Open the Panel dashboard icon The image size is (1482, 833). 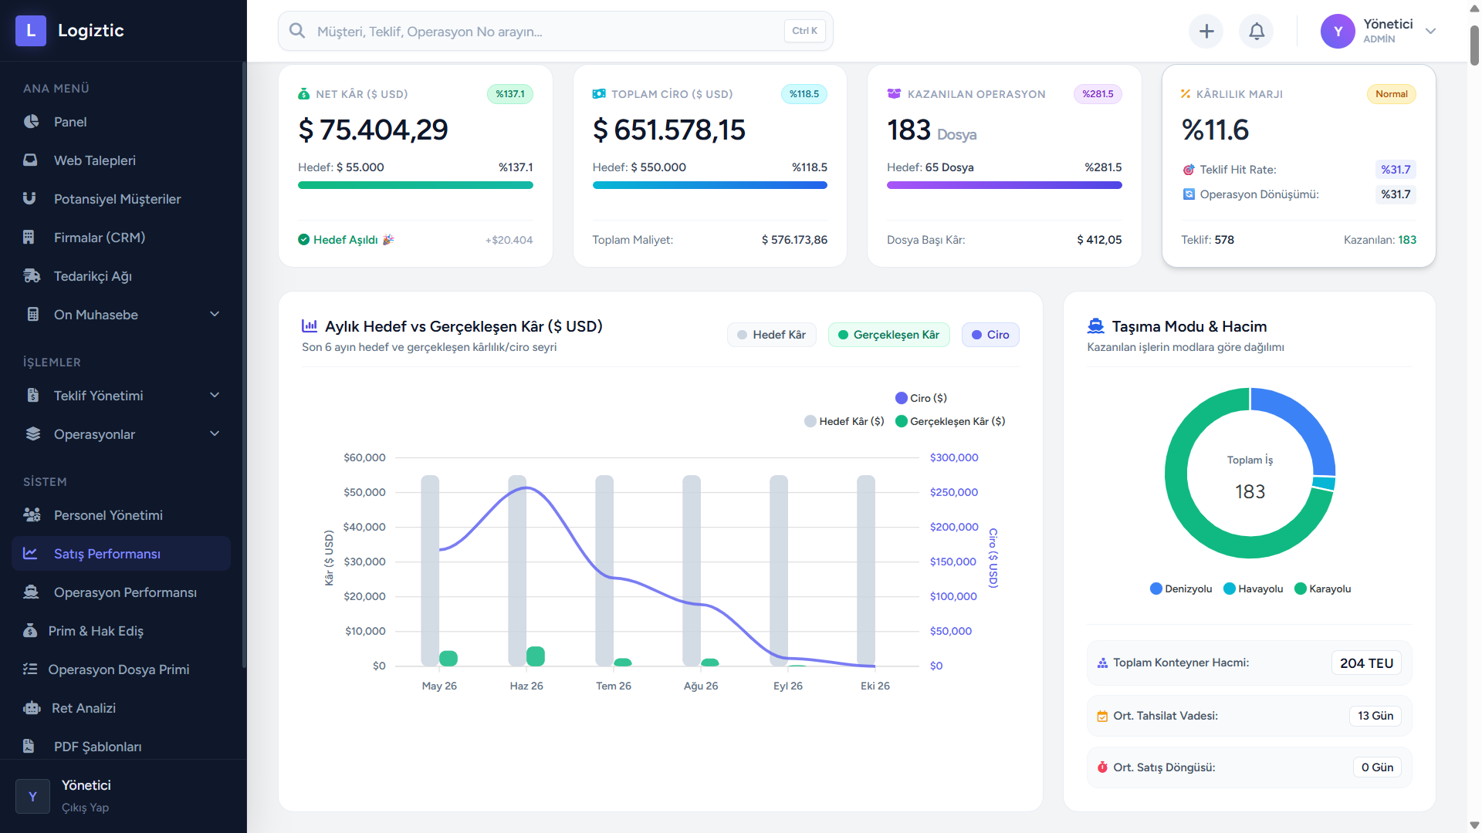point(31,122)
